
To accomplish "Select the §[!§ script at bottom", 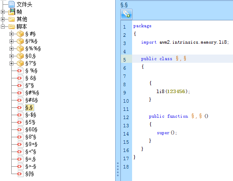I will (x=29, y=174).
